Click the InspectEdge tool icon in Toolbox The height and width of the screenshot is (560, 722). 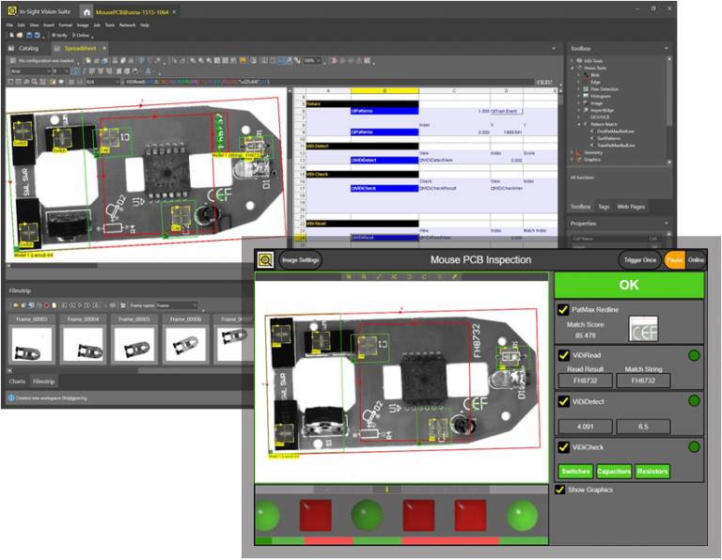(587, 110)
